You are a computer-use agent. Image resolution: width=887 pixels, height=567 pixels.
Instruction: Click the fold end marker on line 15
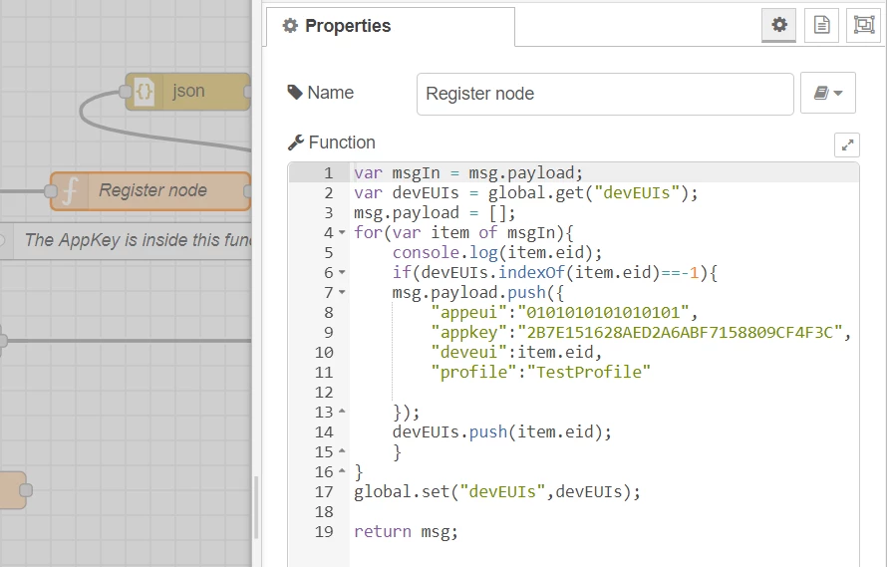click(x=342, y=451)
